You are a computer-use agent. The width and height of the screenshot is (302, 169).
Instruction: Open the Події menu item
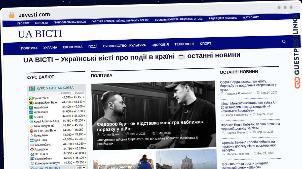[x=93, y=46]
